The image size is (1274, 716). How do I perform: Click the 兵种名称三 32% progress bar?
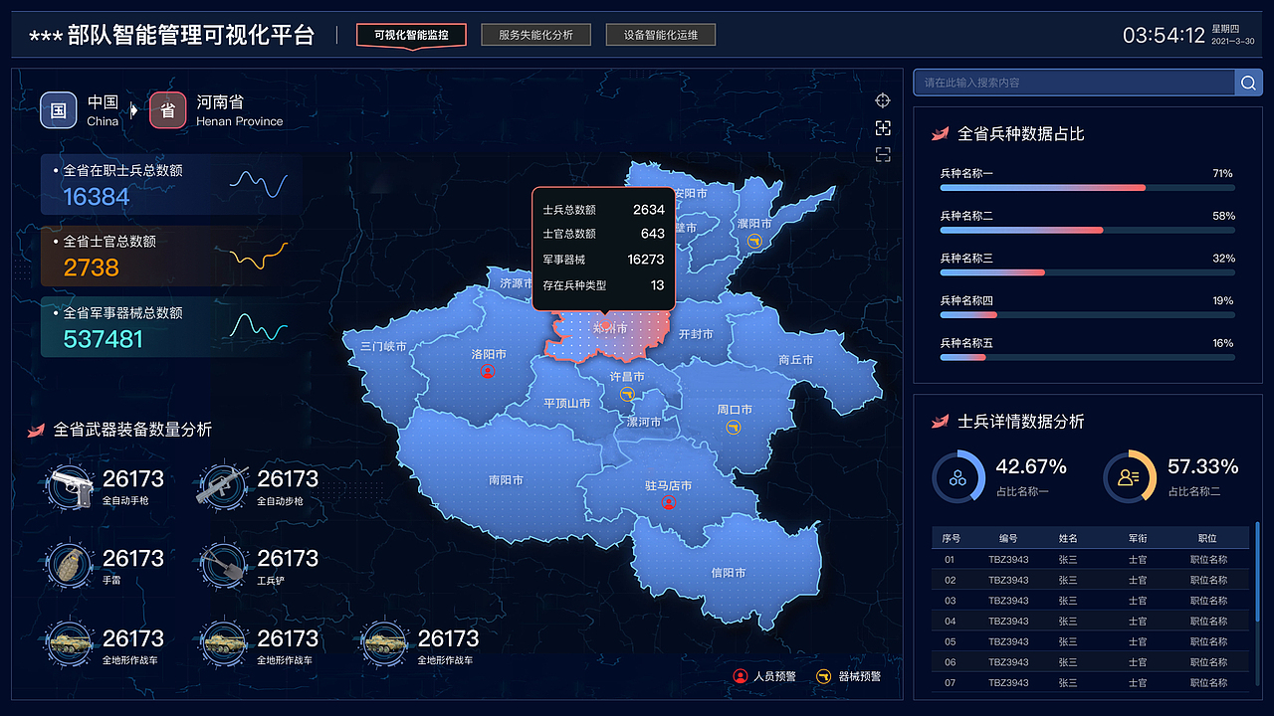coord(1088,272)
